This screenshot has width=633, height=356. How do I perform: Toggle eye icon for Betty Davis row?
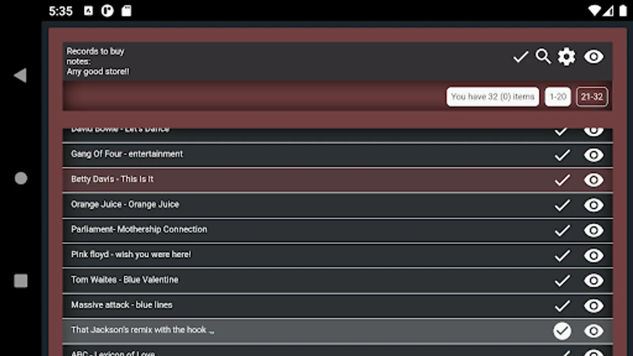click(x=594, y=180)
